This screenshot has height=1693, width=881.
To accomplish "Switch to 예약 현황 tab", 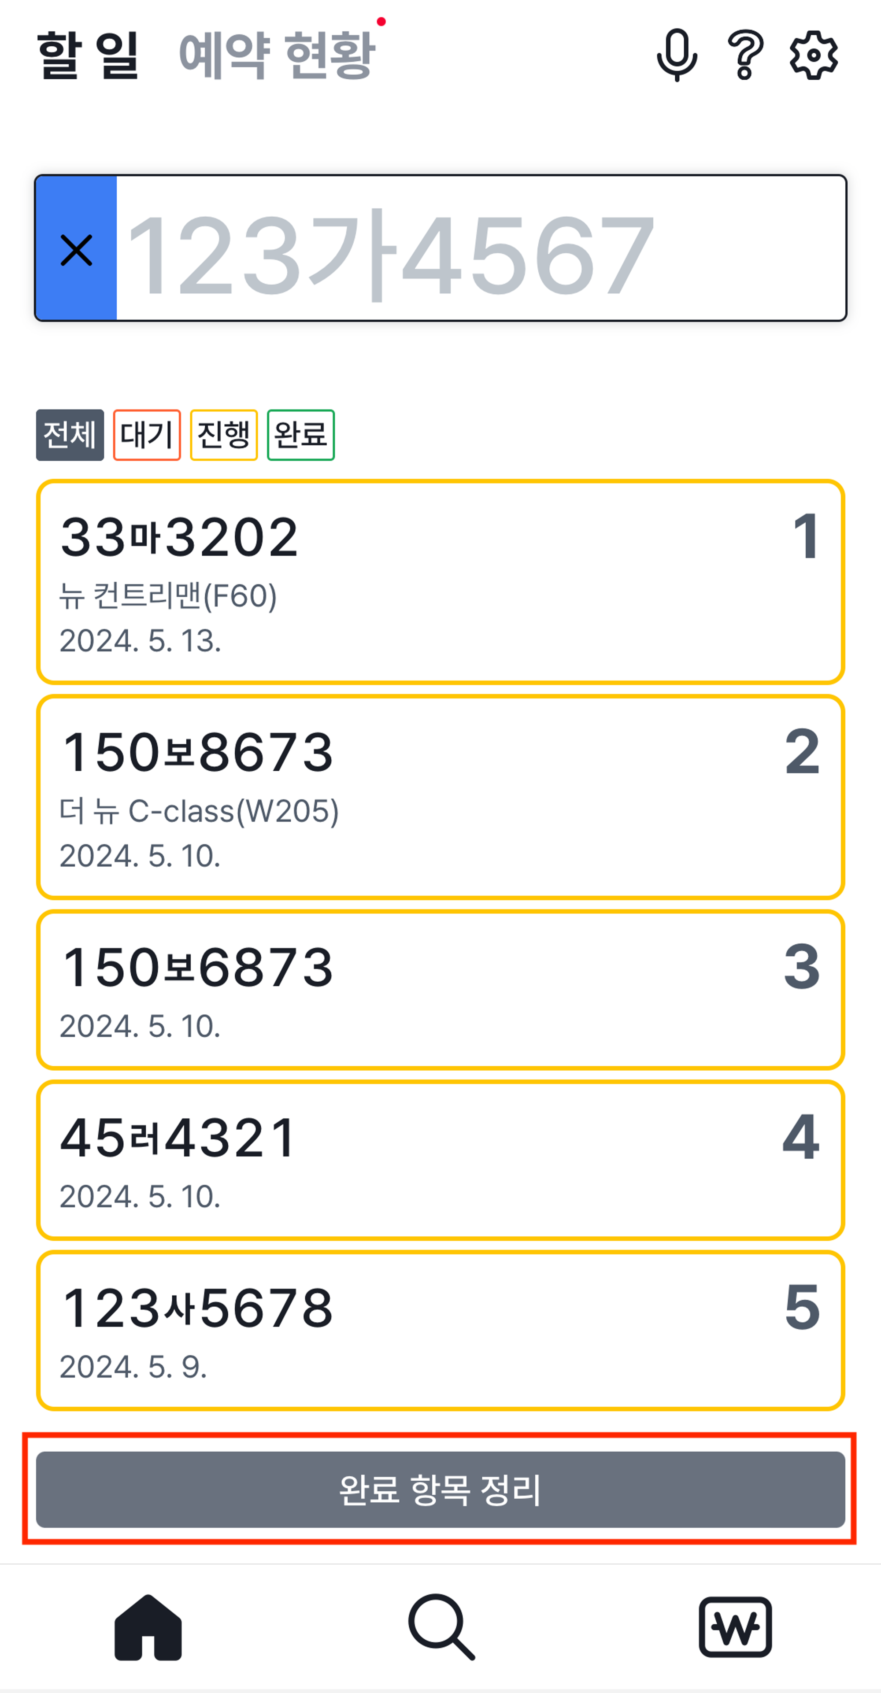I will [277, 55].
